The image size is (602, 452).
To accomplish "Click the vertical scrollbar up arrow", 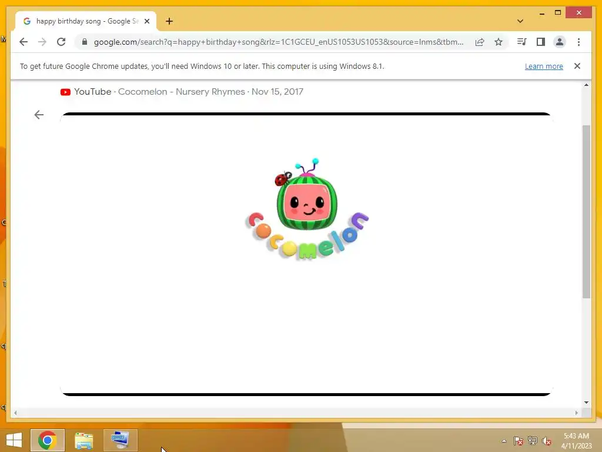I will pos(586,85).
